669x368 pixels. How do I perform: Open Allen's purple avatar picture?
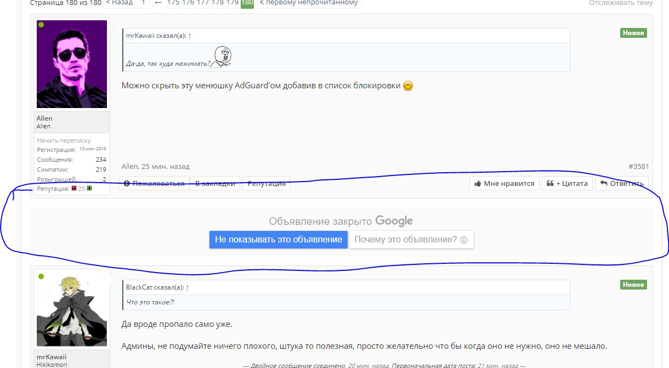72,64
